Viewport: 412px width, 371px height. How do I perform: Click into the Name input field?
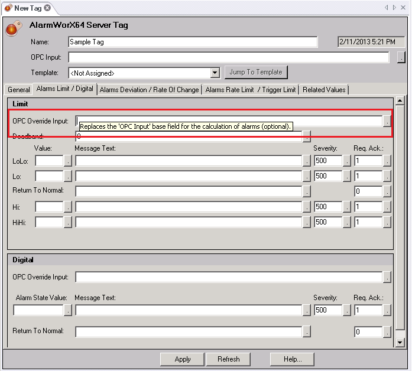(193, 42)
